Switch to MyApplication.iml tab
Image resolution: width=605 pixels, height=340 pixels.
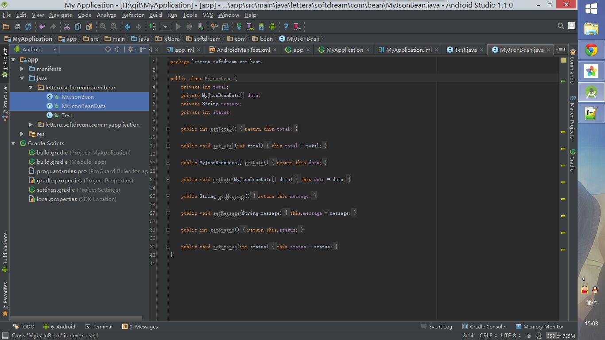[408, 50]
